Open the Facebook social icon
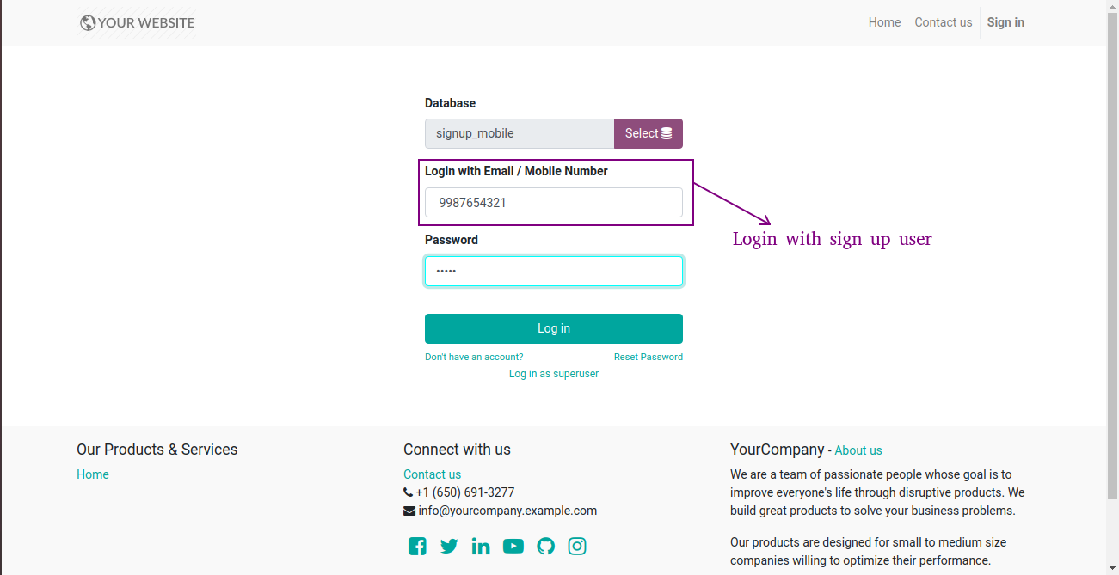 point(417,546)
